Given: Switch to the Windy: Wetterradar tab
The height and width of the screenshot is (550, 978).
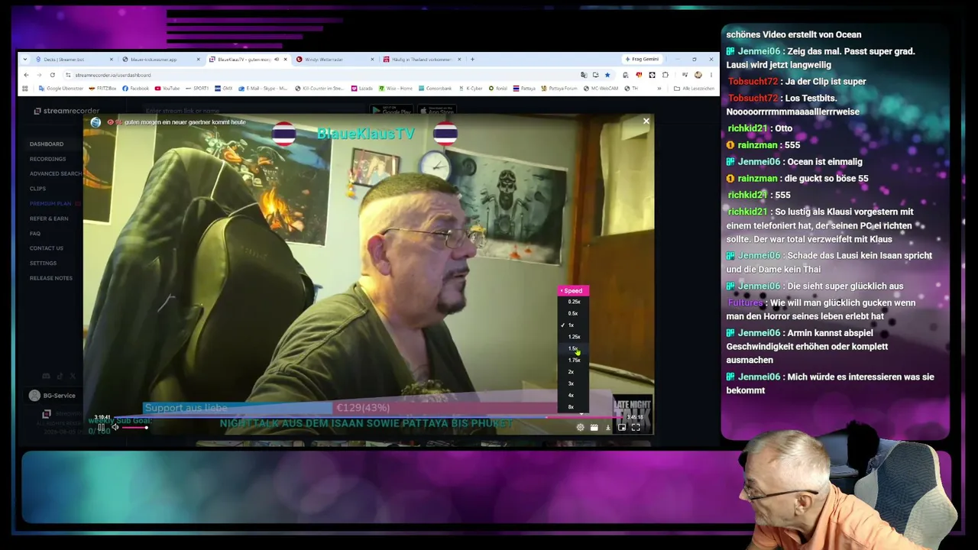Looking at the screenshot, I should tap(335, 60).
